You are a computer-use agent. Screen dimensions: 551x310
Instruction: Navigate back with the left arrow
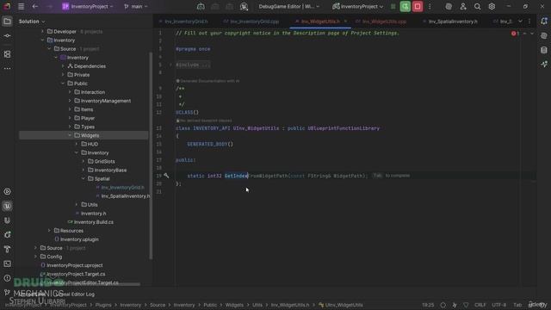(x=35, y=6)
